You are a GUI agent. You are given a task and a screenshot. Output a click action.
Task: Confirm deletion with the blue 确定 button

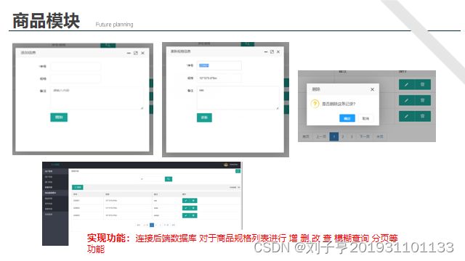coord(347,118)
